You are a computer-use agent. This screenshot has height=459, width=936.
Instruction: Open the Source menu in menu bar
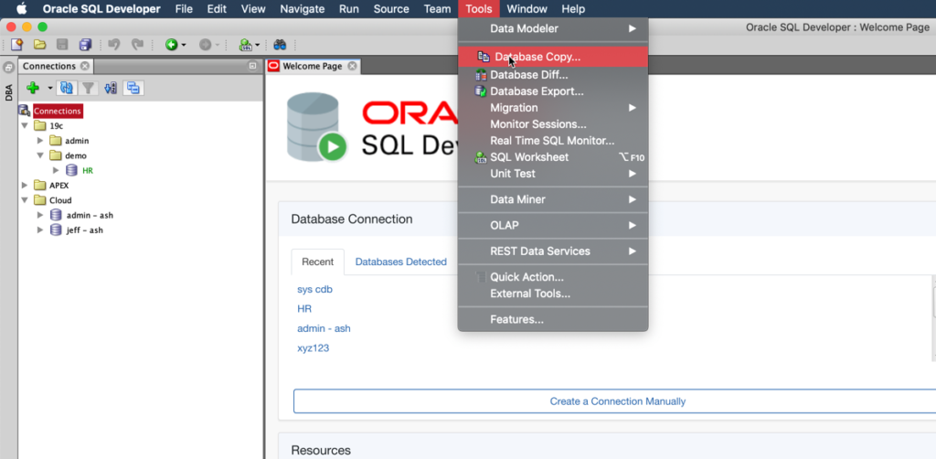391,9
